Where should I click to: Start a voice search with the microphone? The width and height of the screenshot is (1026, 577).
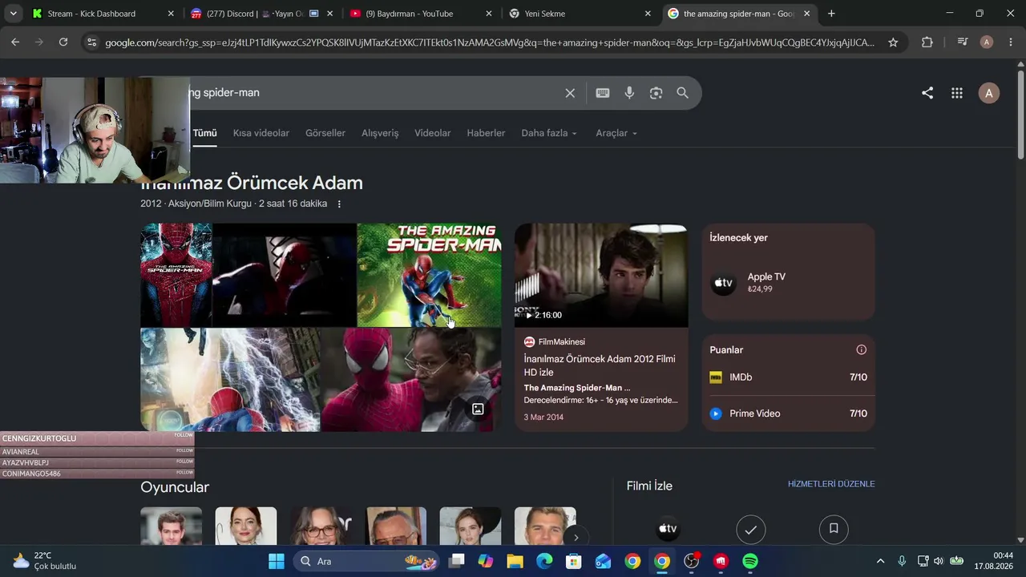tap(629, 93)
